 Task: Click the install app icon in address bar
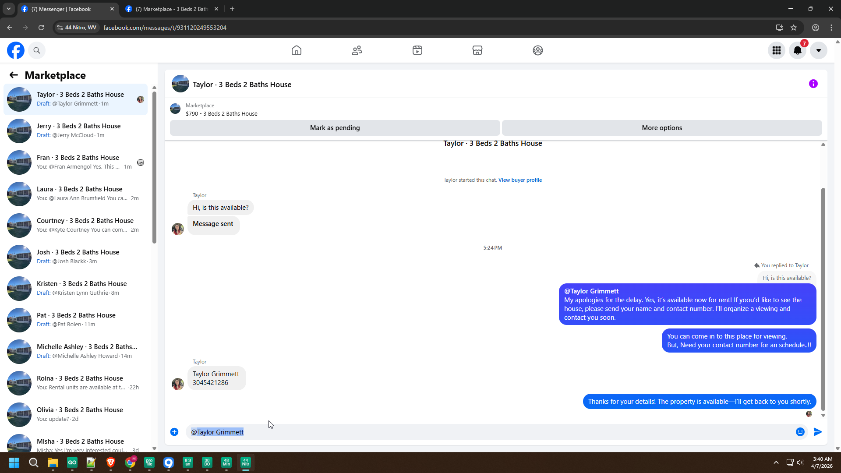(780, 28)
